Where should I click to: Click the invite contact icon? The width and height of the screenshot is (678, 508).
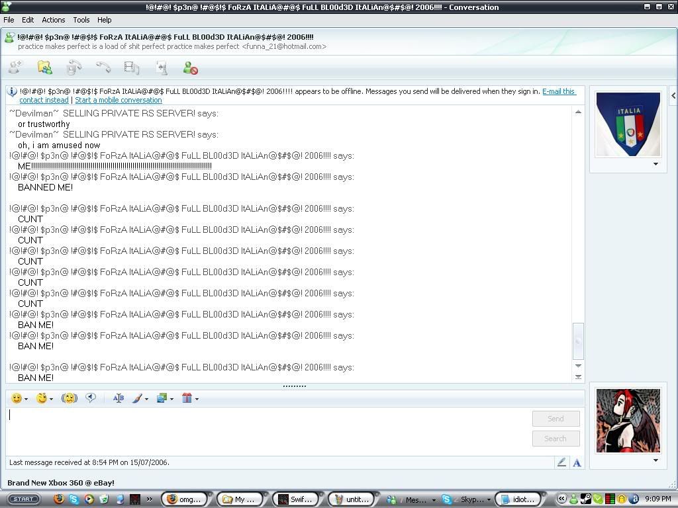pyautogui.click(x=15, y=67)
